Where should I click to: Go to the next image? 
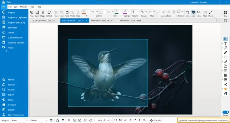click(x=140, y=120)
